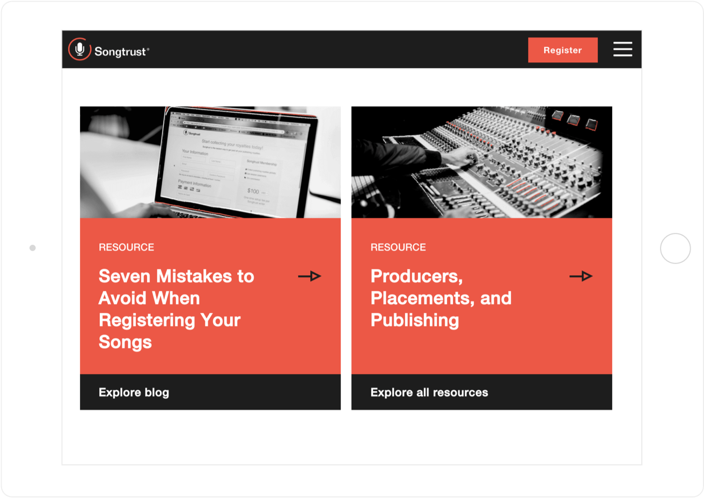The image size is (704, 498).
Task: Click RESOURCE label above Seven Mistakes
Action: click(x=127, y=247)
